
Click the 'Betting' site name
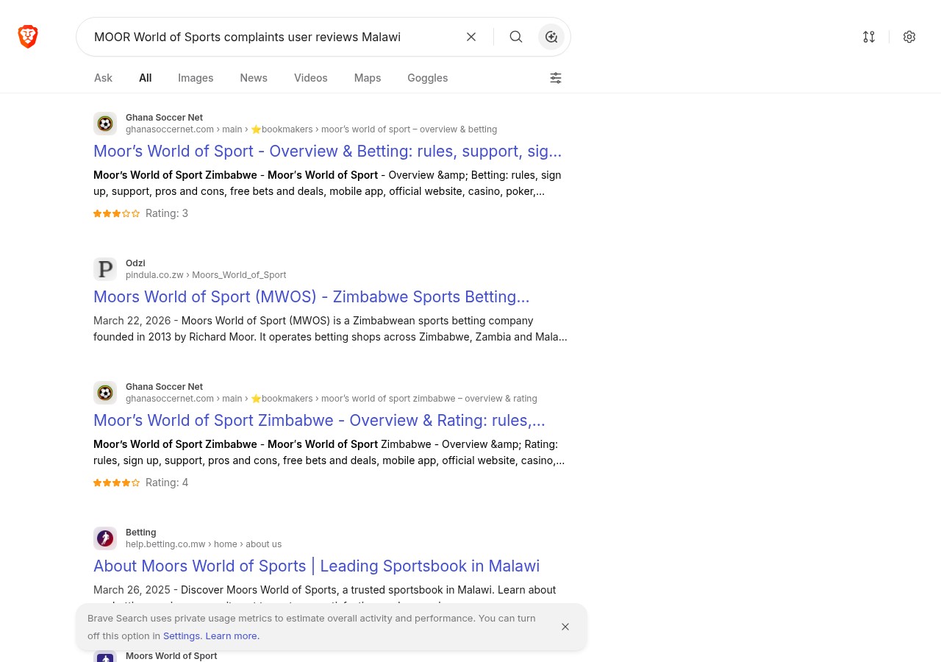coord(140,533)
